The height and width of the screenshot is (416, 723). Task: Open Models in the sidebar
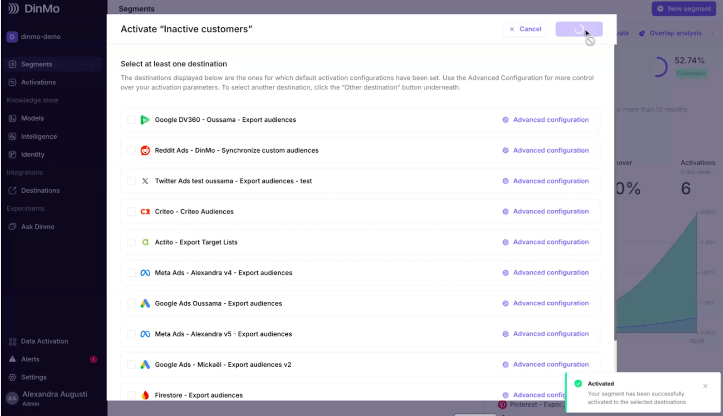(53, 118)
